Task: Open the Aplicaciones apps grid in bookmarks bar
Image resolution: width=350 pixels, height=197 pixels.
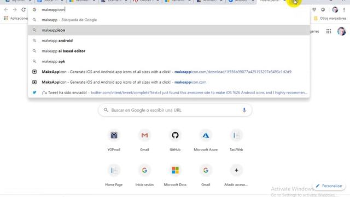Action: 15,18
